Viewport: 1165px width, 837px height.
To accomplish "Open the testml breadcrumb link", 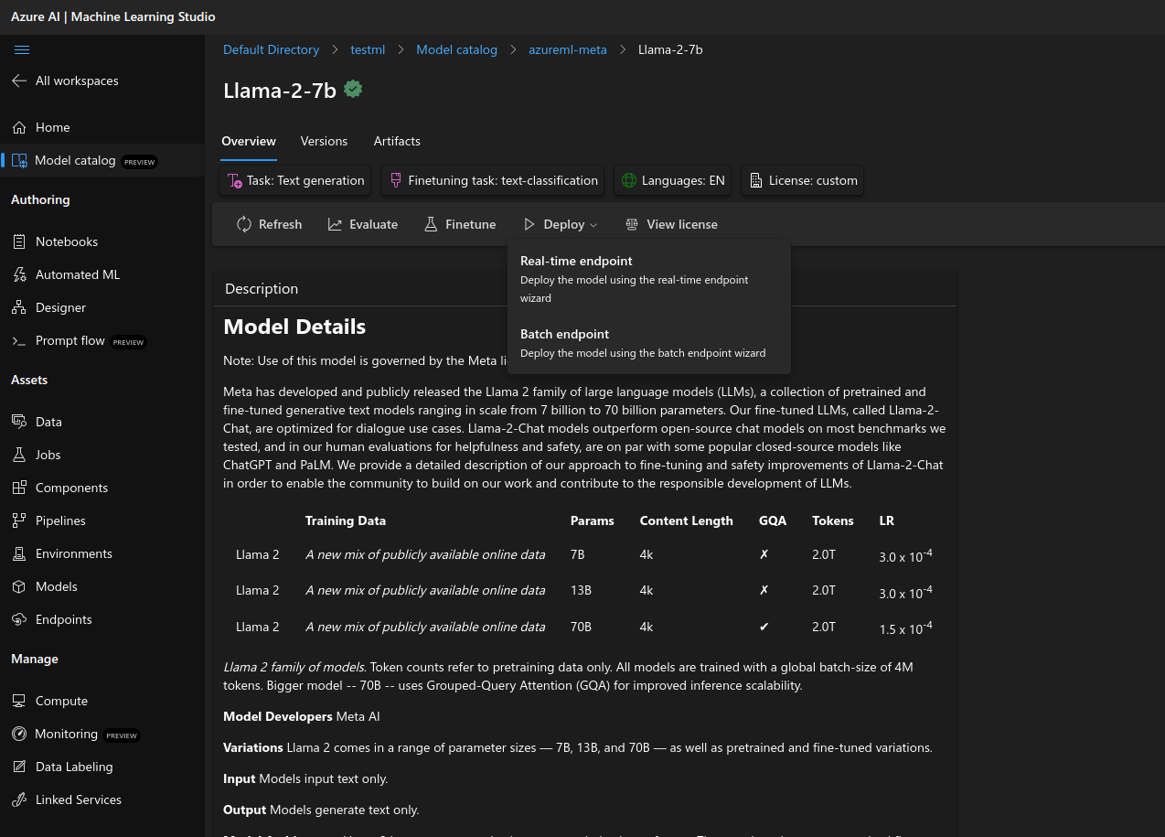I will (x=368, y=49).
